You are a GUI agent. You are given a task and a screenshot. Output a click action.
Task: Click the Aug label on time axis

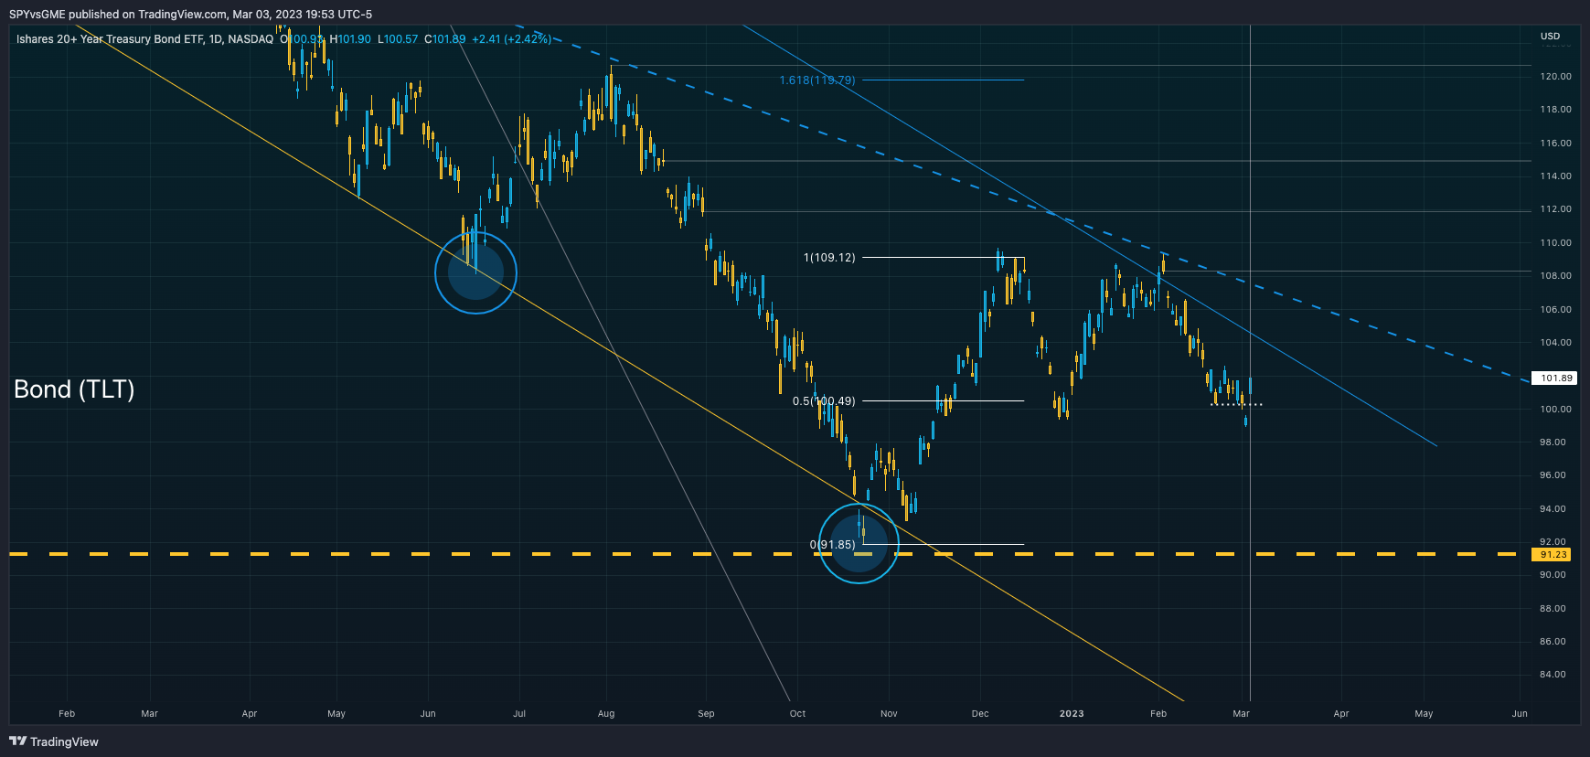[x=606, y=714]
